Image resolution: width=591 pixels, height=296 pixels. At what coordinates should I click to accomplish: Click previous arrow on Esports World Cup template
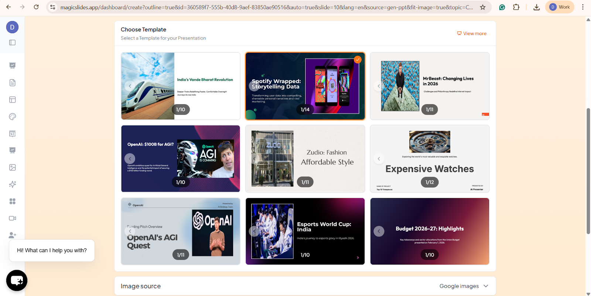click(x=254, y=231)
